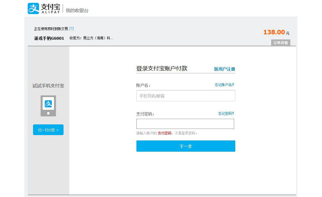The image size is (322, 197).
Task: Click the Alipay logo in header
Action: tap(44, 8)
